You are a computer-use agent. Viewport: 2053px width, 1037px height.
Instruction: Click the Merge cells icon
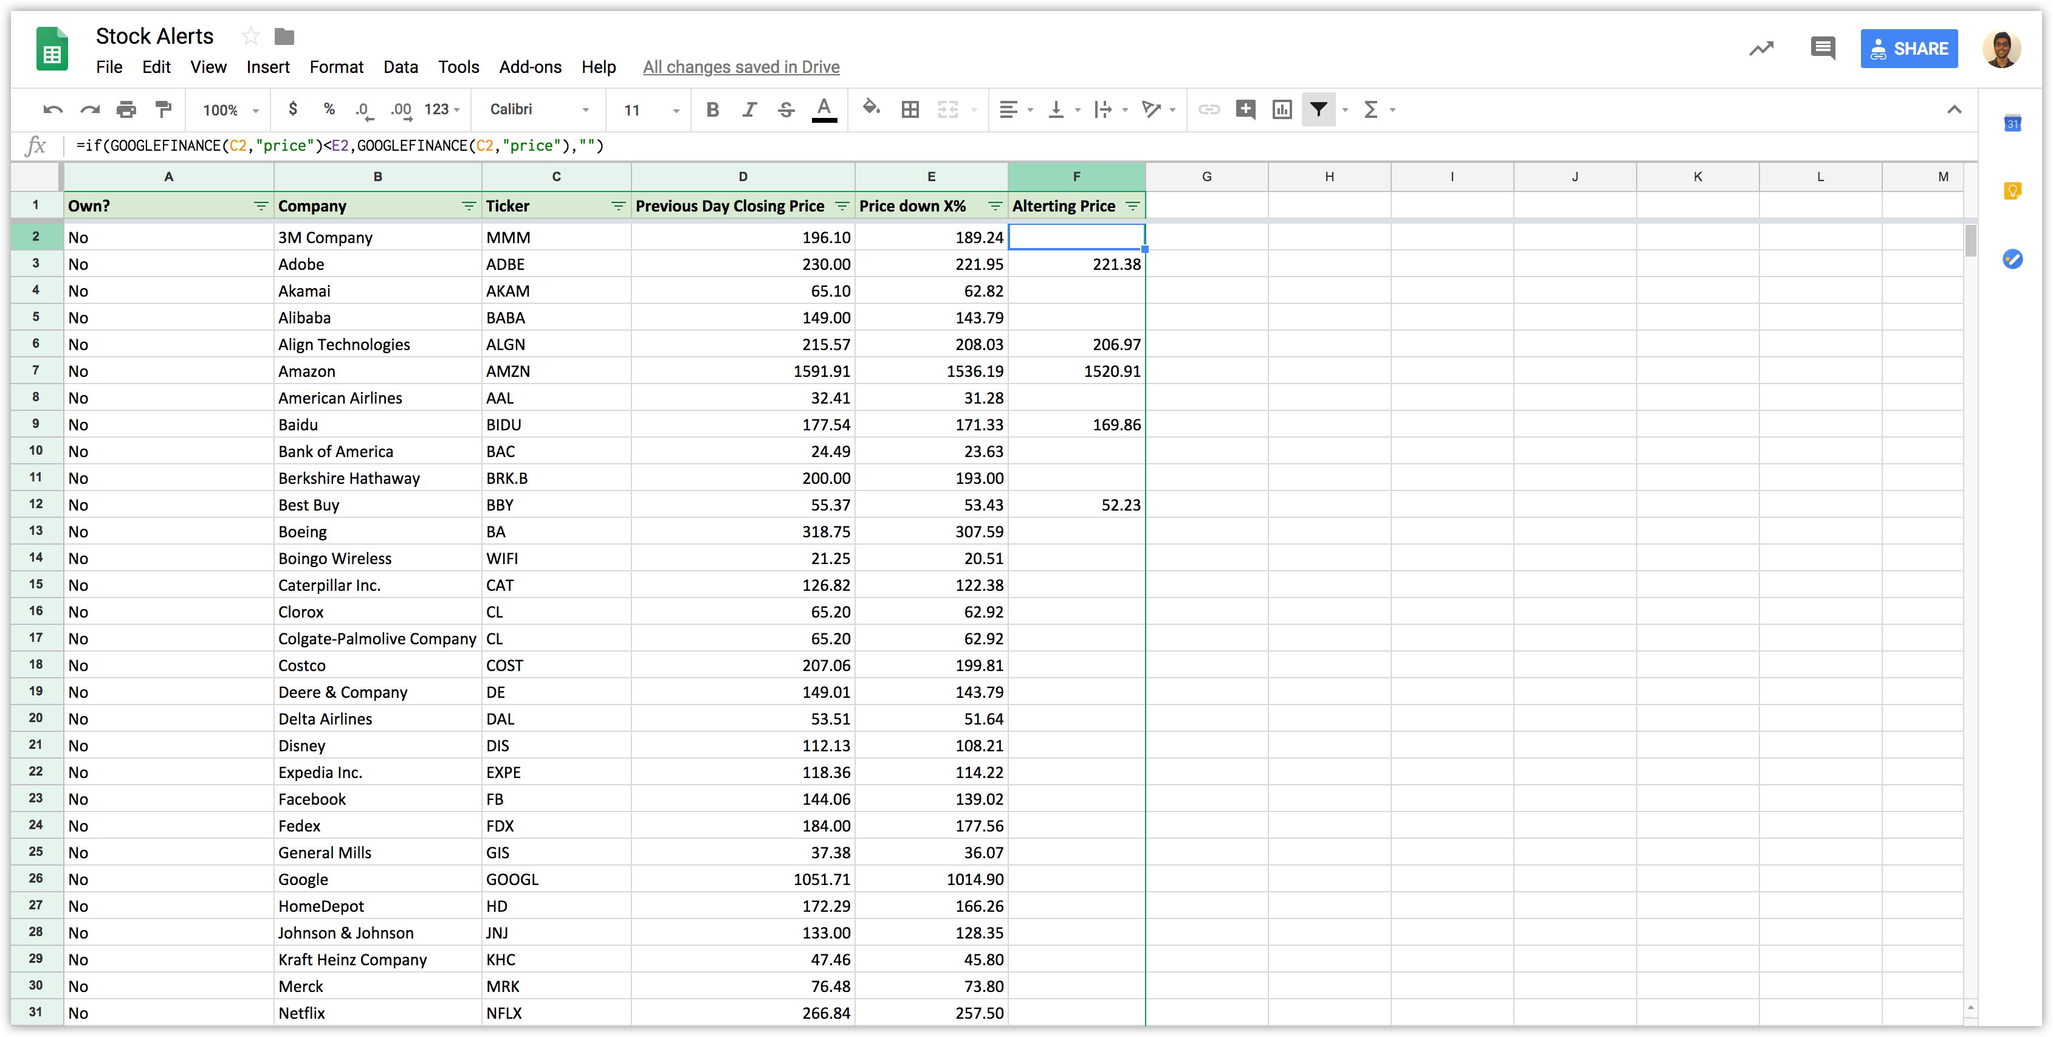coord(947,110)
